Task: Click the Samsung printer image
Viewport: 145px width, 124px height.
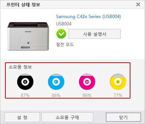Action: [28, 36]
